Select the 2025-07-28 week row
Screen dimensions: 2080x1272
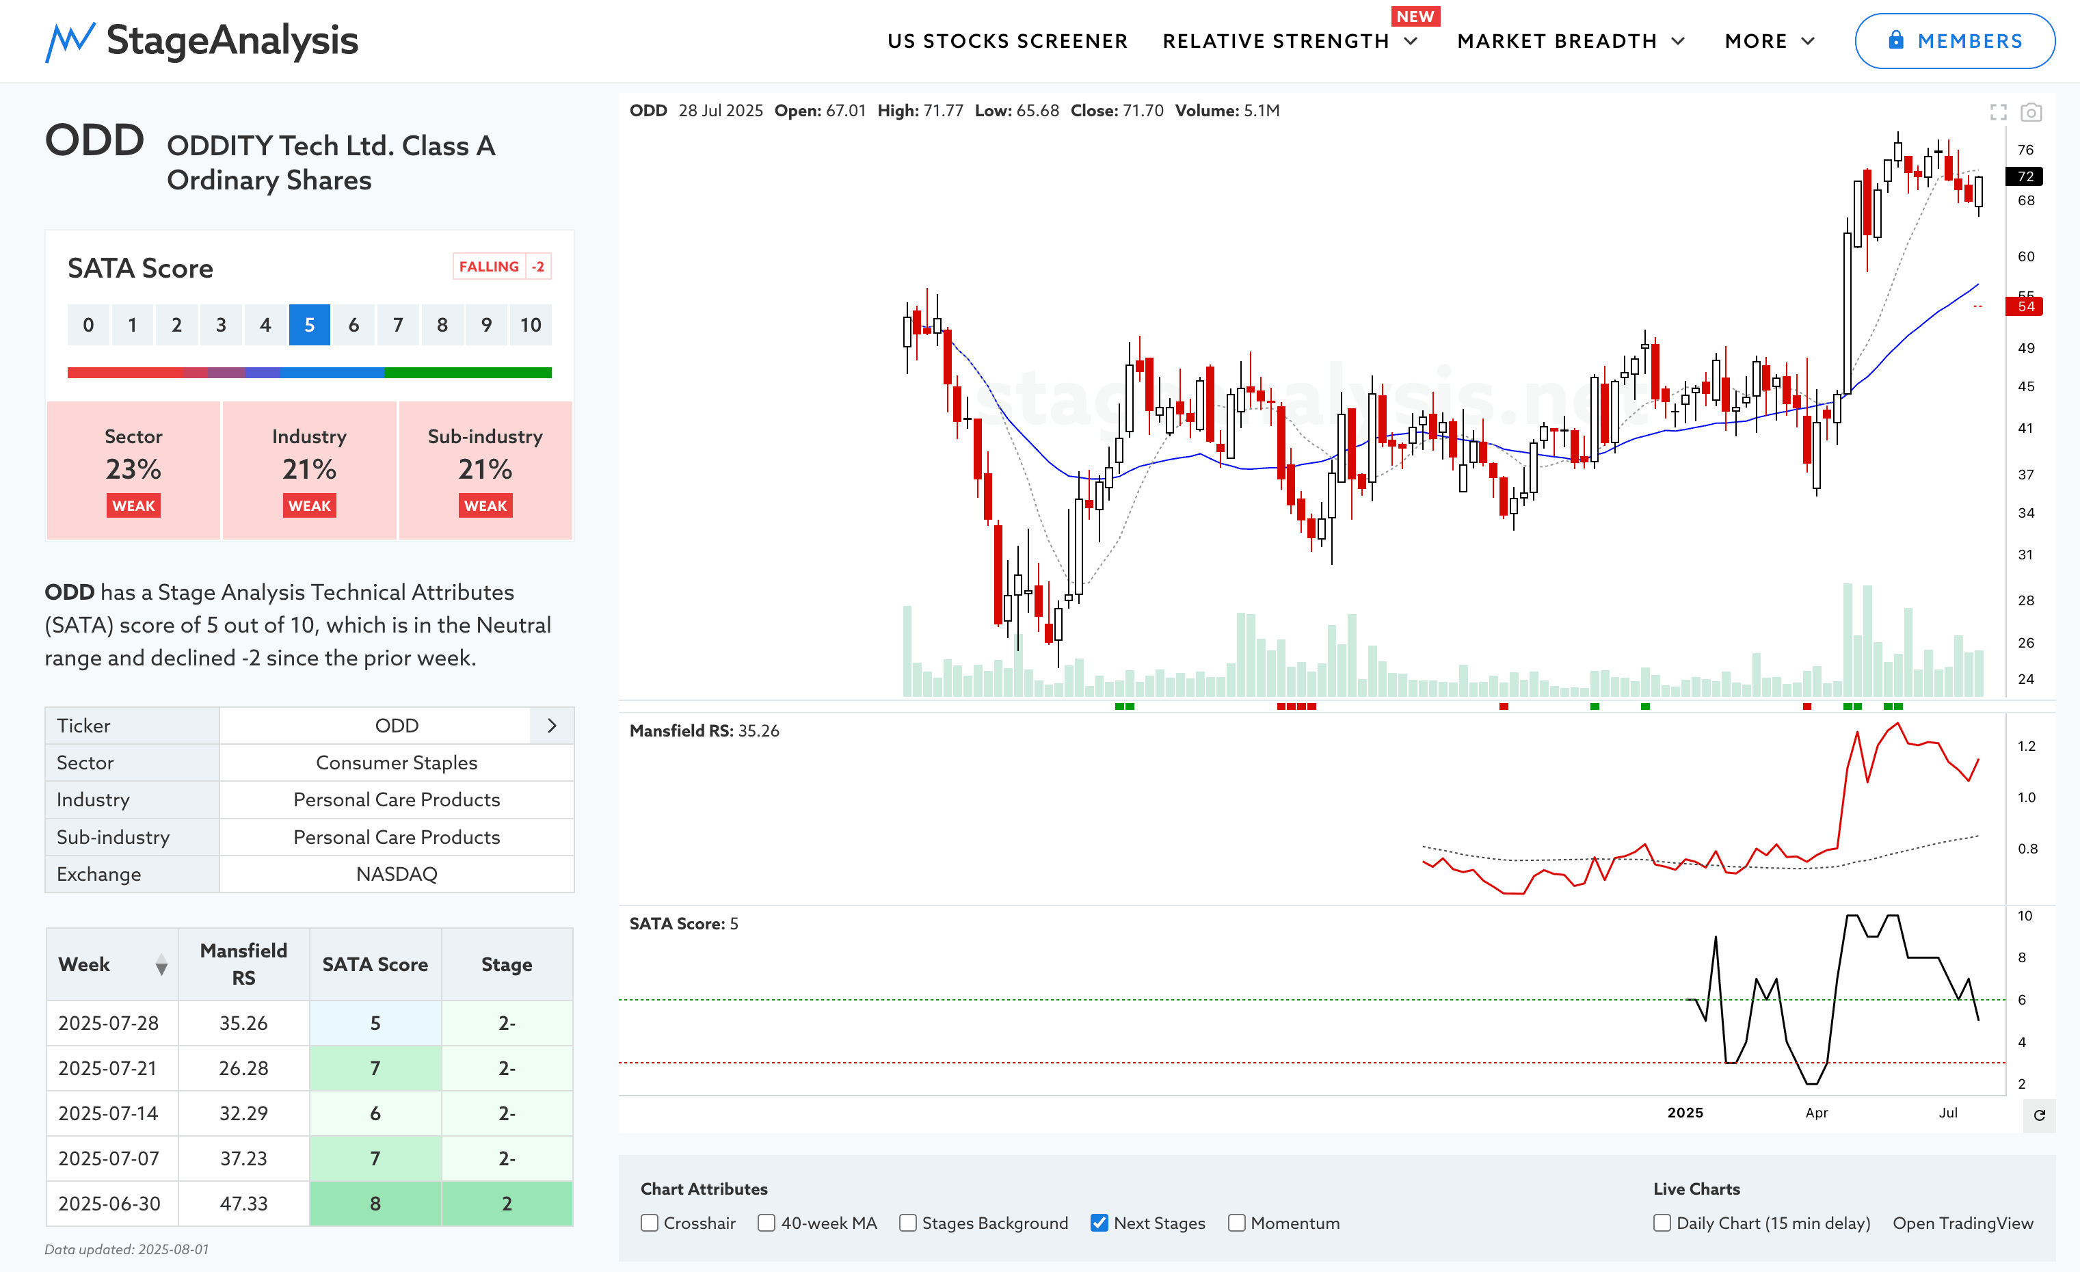pyautogui.click(x=310, y=1023)
